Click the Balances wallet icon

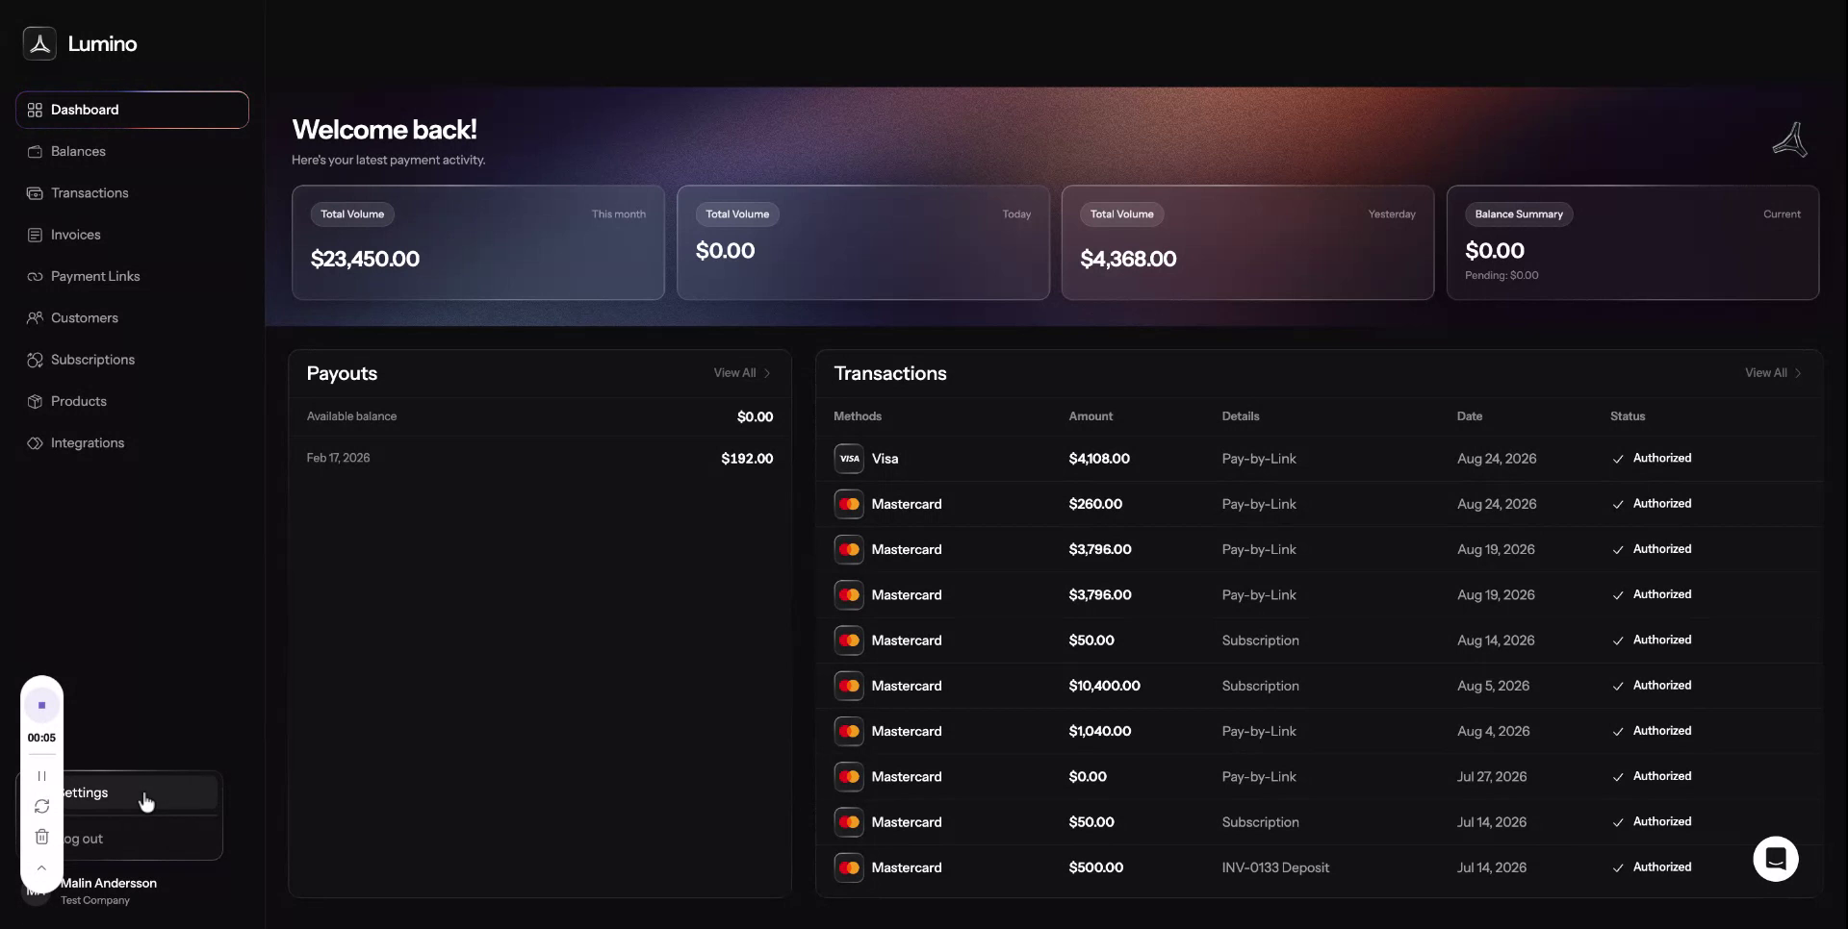point(35,152)
